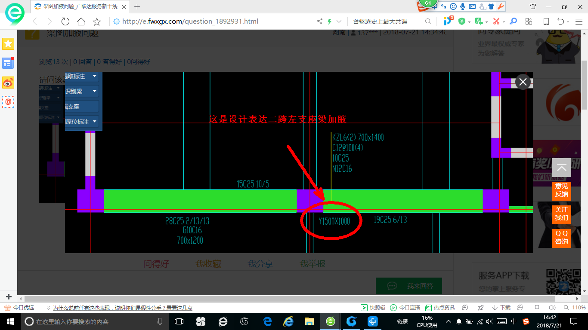
Task: Open the Windows notification center icon
Action: coord(573,321)
